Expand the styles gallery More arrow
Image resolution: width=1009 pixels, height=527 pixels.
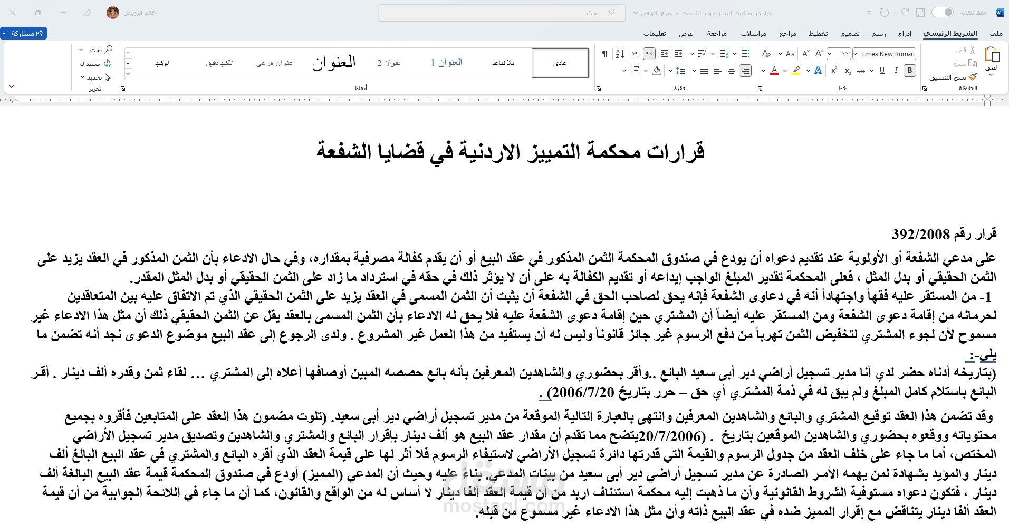click(x=128, y=74)
